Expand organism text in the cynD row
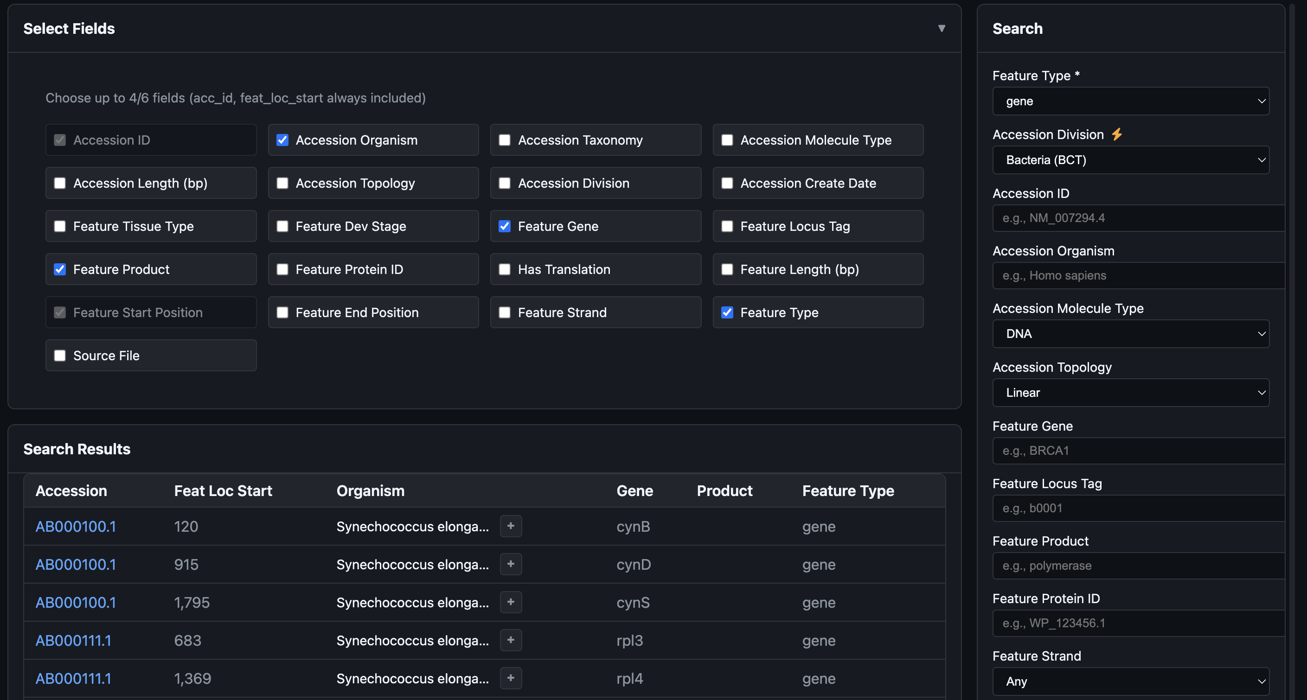The height and width of the screenshot is (700, 1307). [511, 564]
